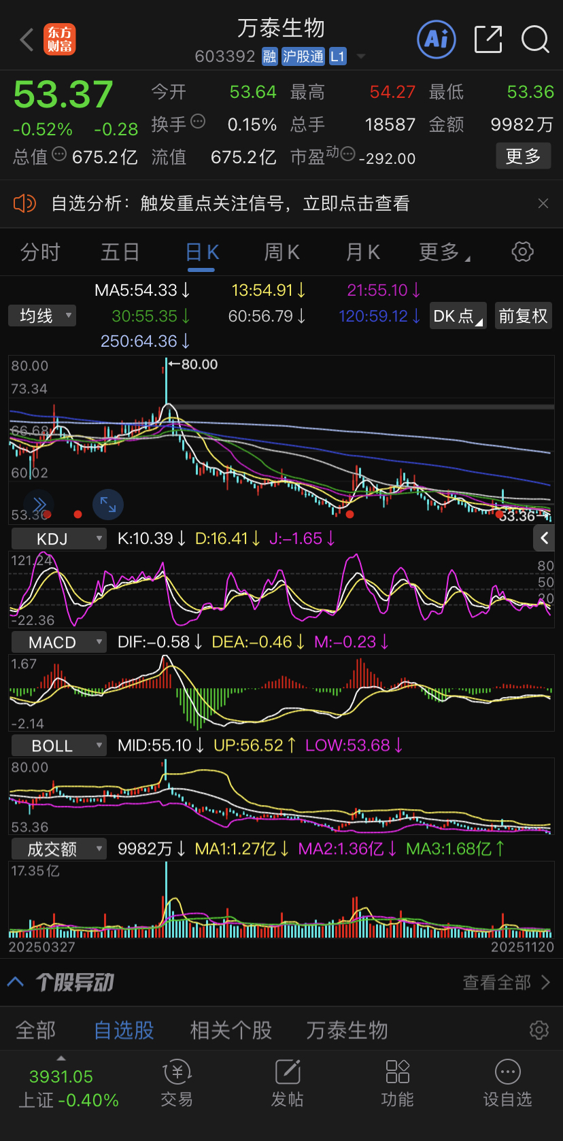
Task: Open the Eastmoney orange logo
Action: pyautogui.click(x=60, y=40)
